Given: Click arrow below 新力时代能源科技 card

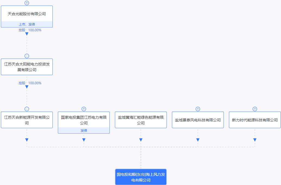Looking at the screenshot, I should pos(255,140).
